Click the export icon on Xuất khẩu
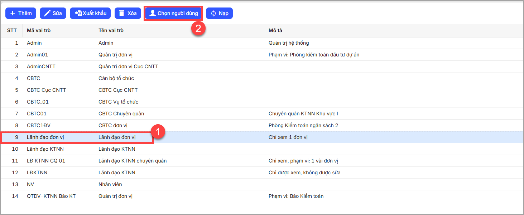The height and width of the screenshot is (215, 524). click(78, 13)
